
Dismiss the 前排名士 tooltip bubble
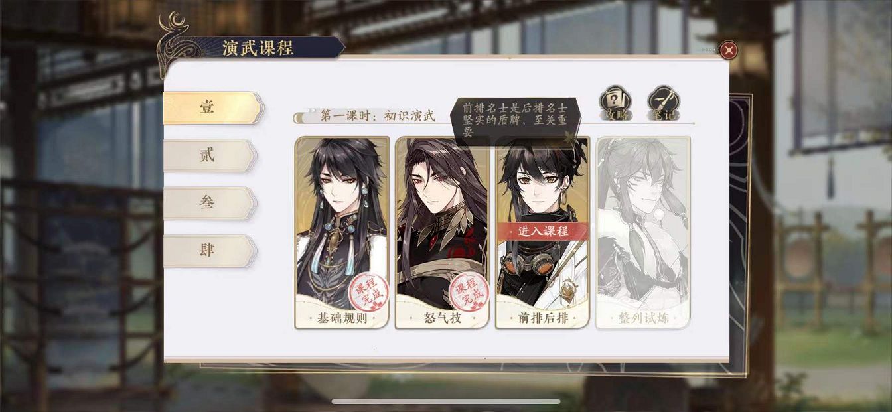tap(516, 119)
